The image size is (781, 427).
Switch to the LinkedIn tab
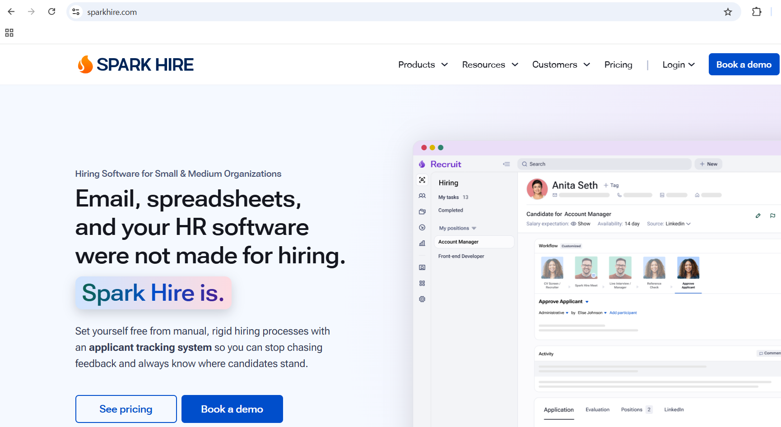[674, 410]
